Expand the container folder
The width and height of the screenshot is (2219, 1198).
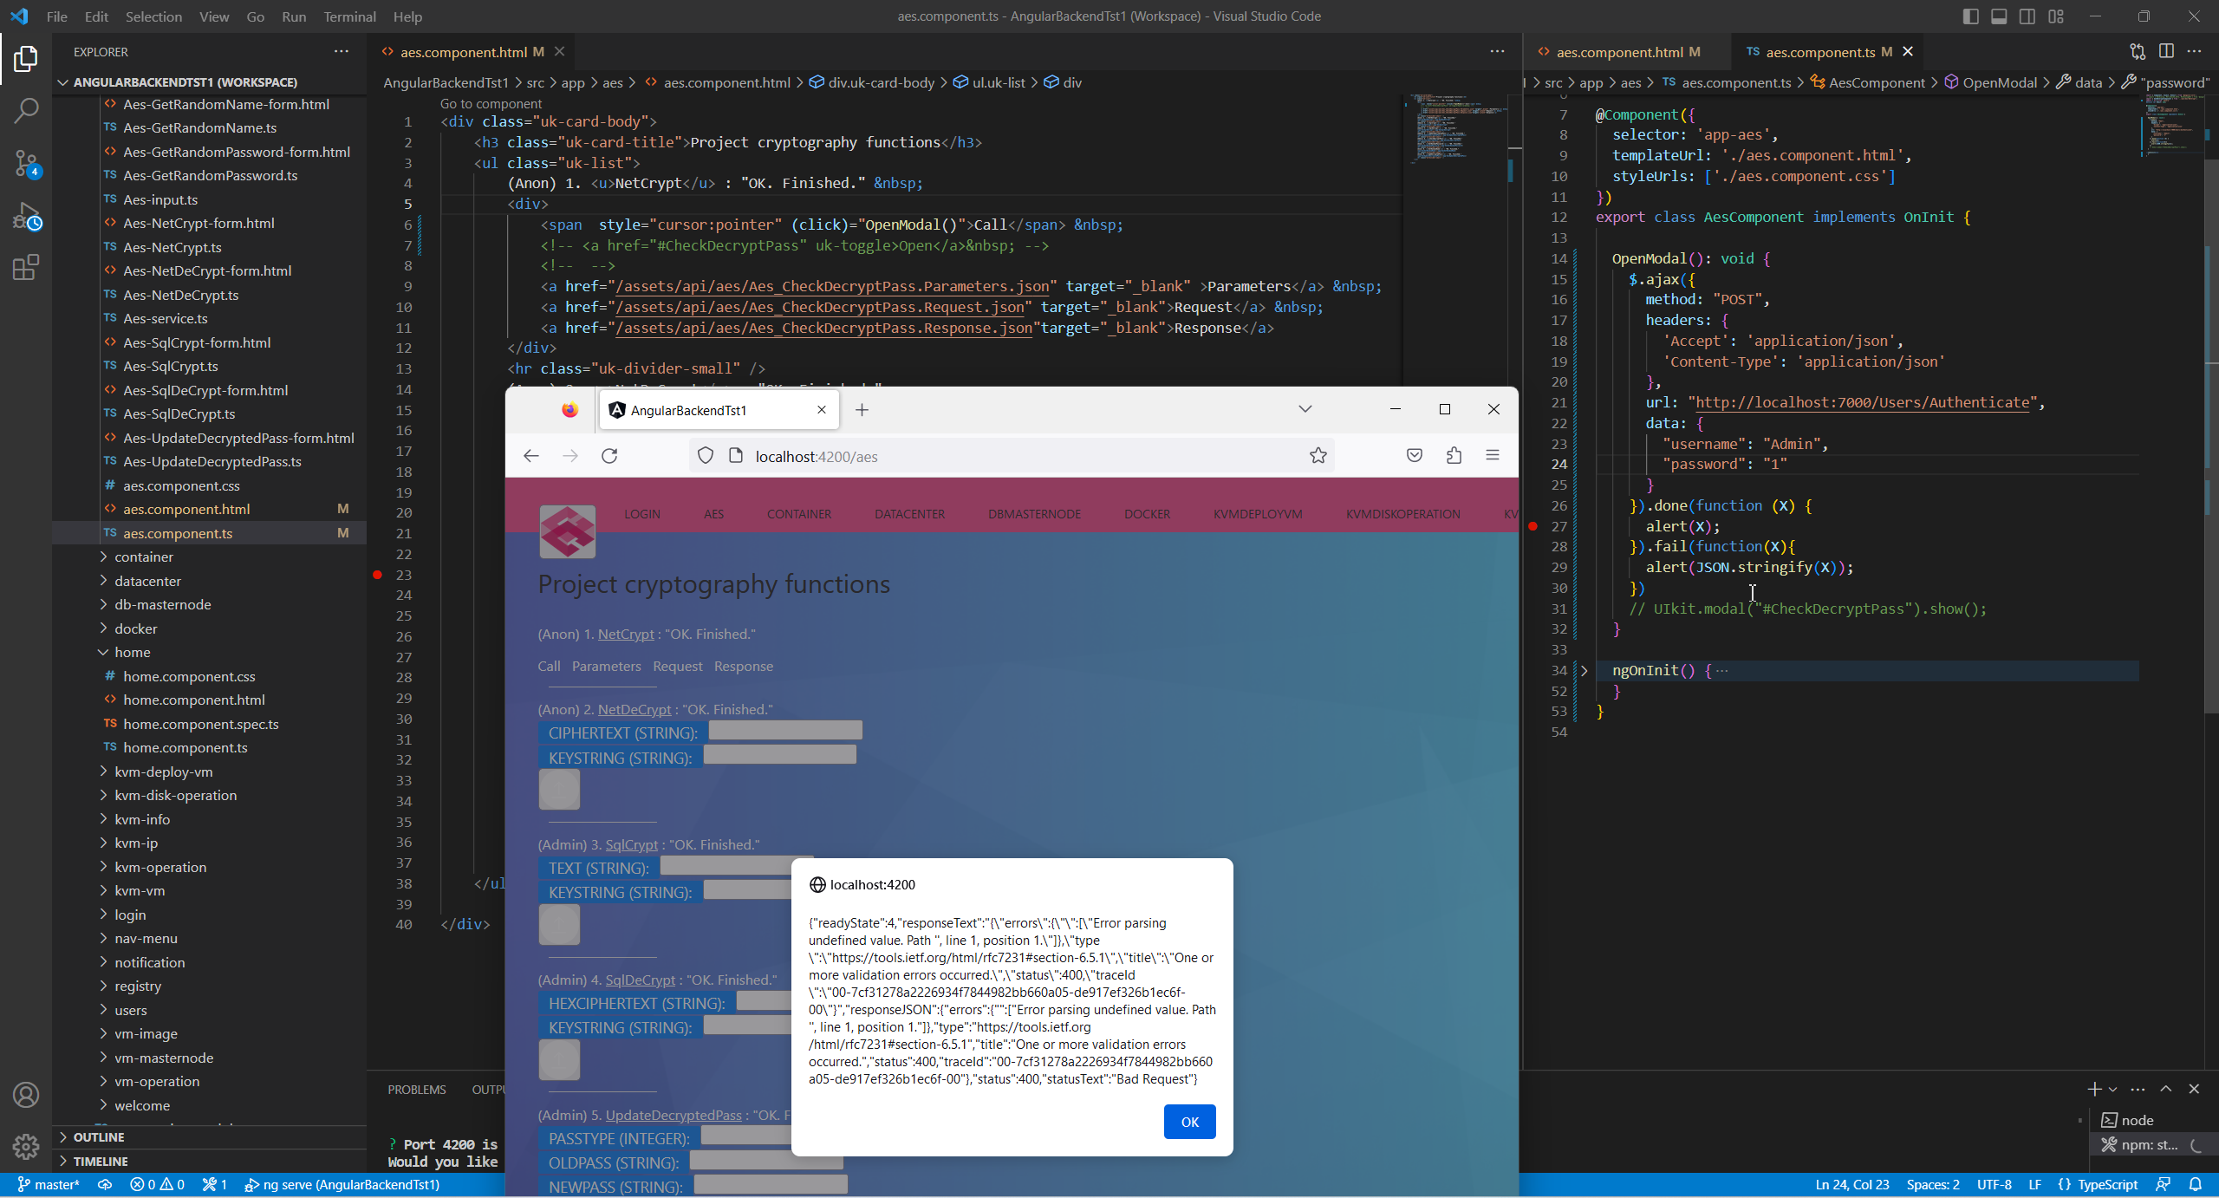point(144,557)
